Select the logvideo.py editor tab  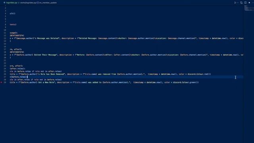[x=12, y=3]
